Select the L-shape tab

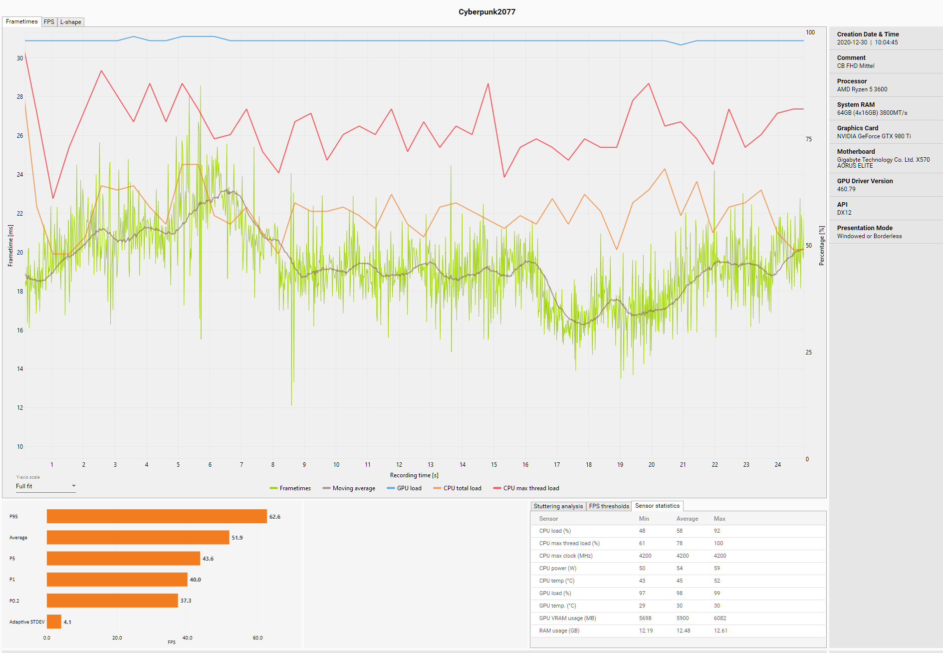pyautogui.click(x=71, y=22)
